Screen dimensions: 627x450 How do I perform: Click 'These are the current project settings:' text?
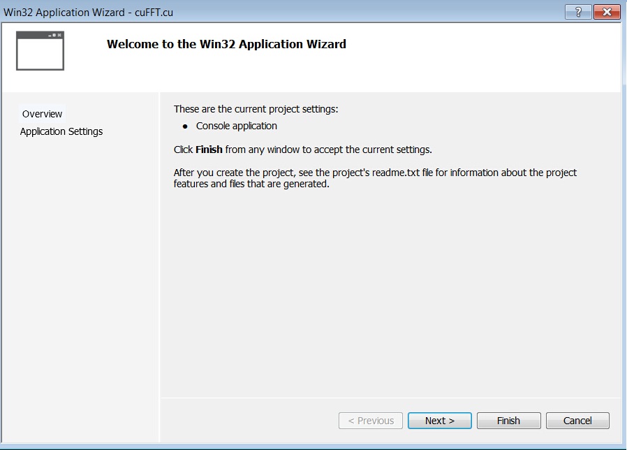click(x=256, y=109)
